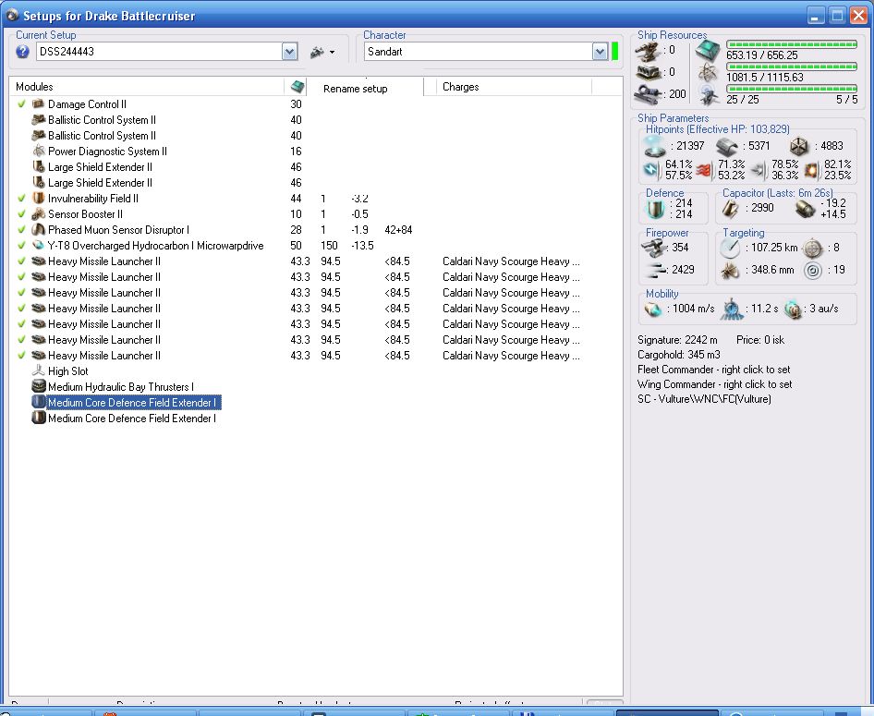
Task: Click the EM resistance icon
Action: [x=651, y=169]
